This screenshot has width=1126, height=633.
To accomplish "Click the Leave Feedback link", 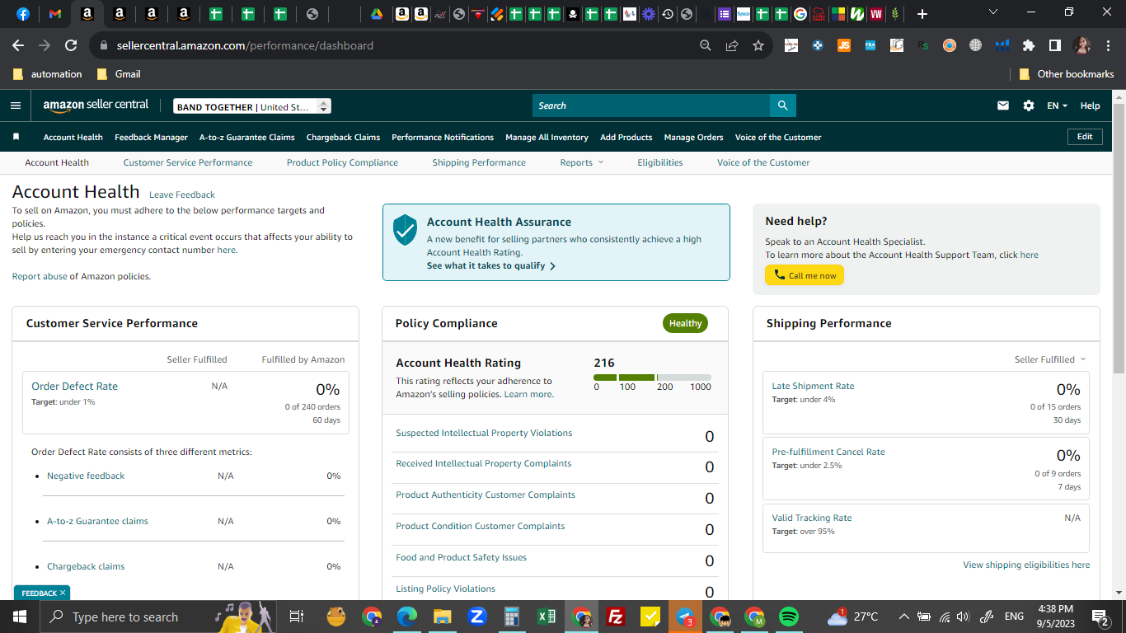I will pyautogui.click(x=182, y=195).
